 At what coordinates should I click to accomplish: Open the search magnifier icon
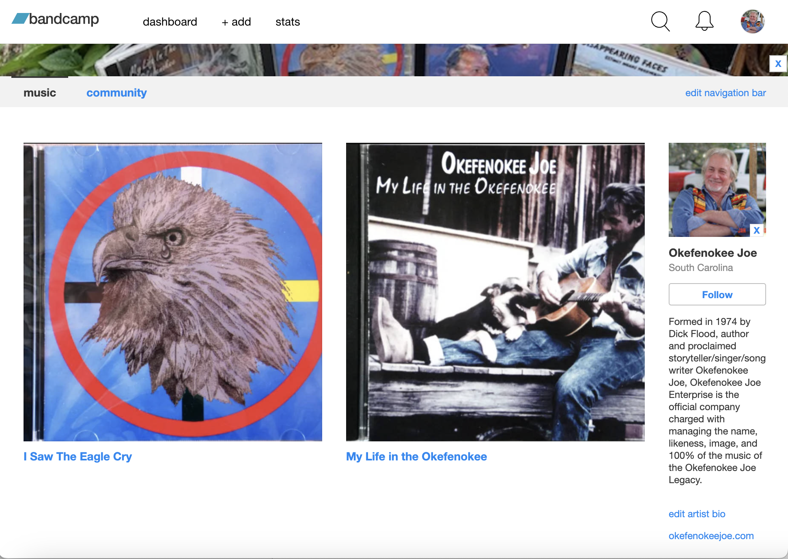tap(660, 21)
